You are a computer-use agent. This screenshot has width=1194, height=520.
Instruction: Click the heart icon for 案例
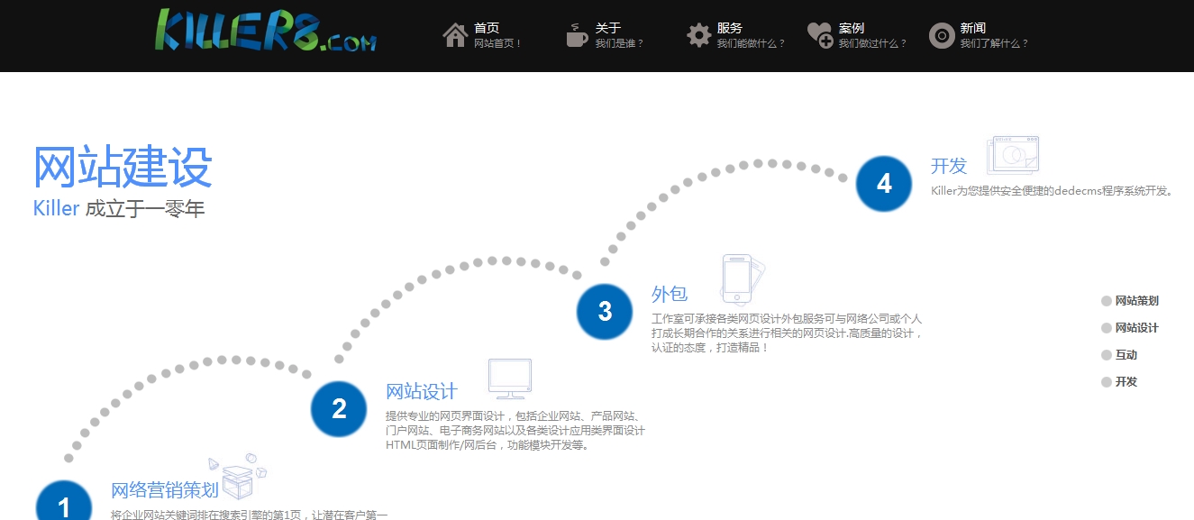pyautogui.click(x=819, y=35)
